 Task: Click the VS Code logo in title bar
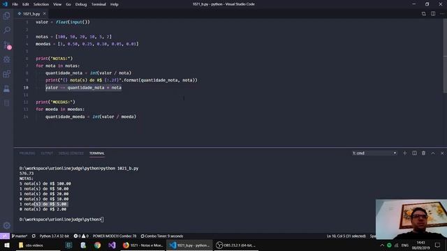coord(5,4)
